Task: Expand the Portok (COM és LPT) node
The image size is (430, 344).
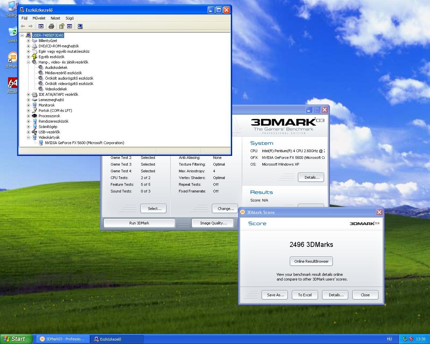Action: coord(29,111)
